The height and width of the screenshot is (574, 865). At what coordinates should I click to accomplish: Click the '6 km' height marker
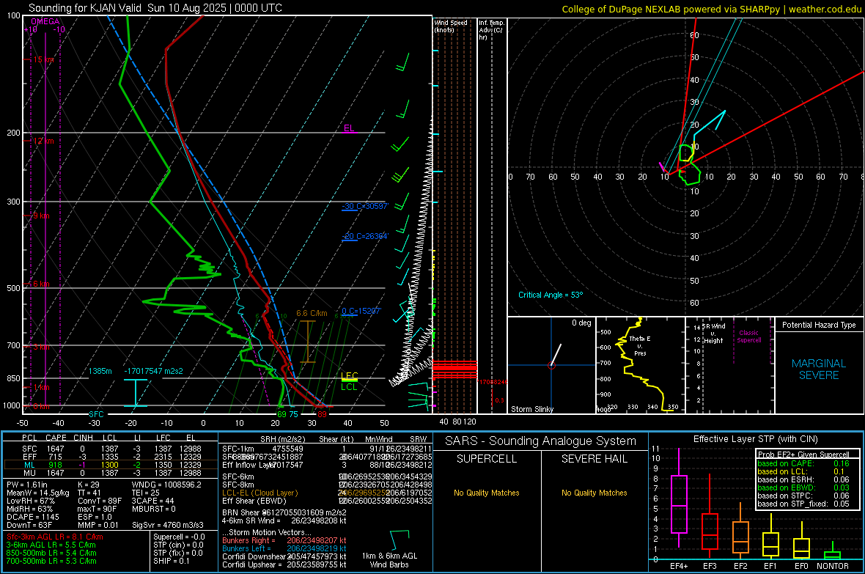click(41, 284)
